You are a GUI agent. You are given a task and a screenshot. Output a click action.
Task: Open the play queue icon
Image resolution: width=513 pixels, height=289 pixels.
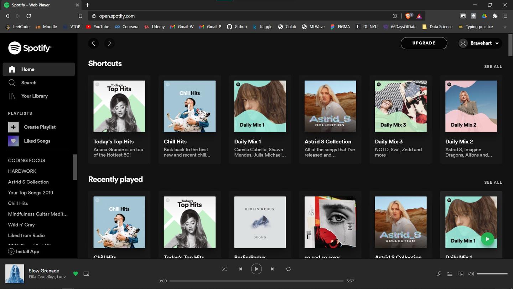click(450, 274)
